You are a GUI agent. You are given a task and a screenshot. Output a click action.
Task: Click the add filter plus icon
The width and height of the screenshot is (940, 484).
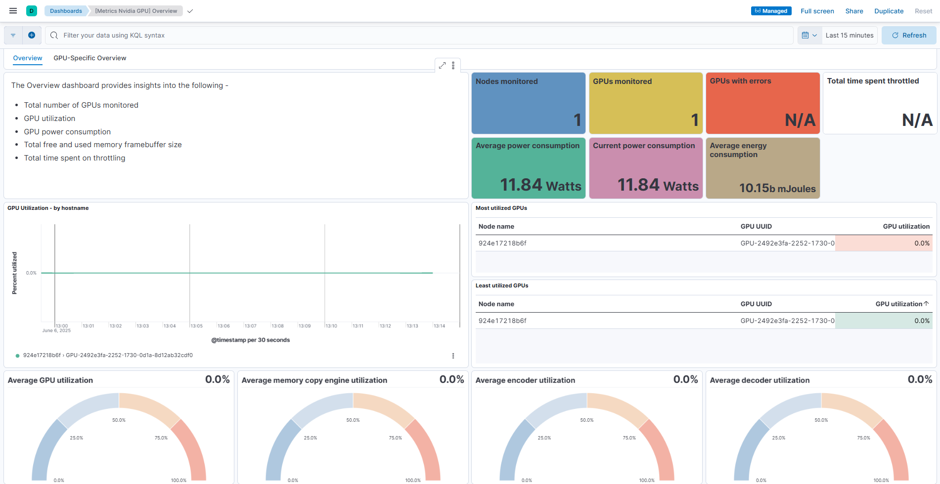pos(32,36)
